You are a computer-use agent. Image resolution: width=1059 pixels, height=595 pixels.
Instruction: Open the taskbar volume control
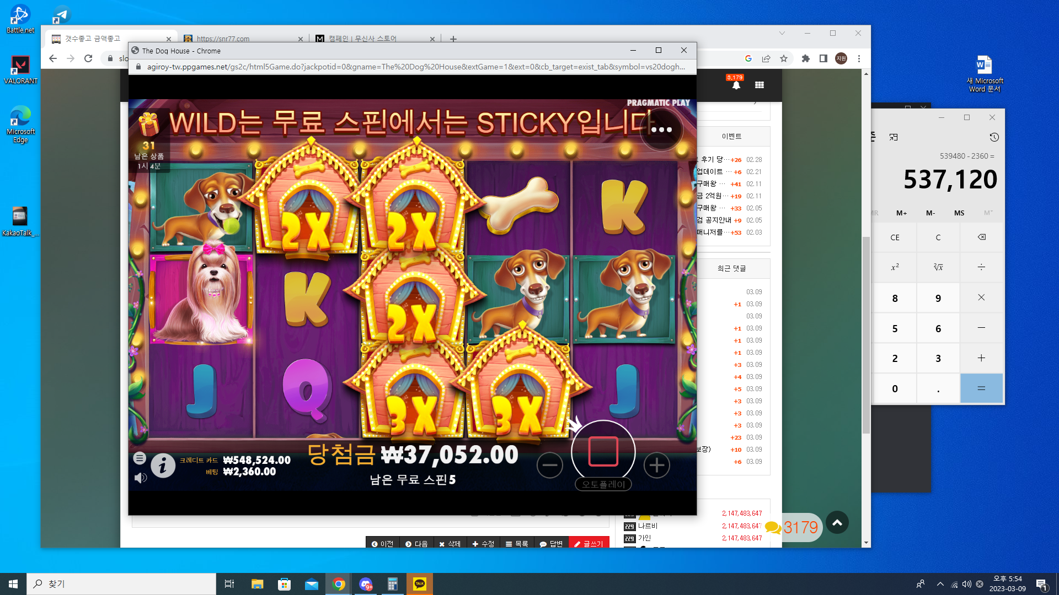[967, 584]
